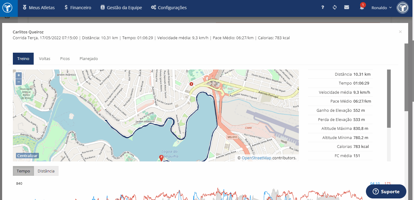Open Ronaldo user dropdown menu
The height and width of the screenshot is (200, 414).
382,8
